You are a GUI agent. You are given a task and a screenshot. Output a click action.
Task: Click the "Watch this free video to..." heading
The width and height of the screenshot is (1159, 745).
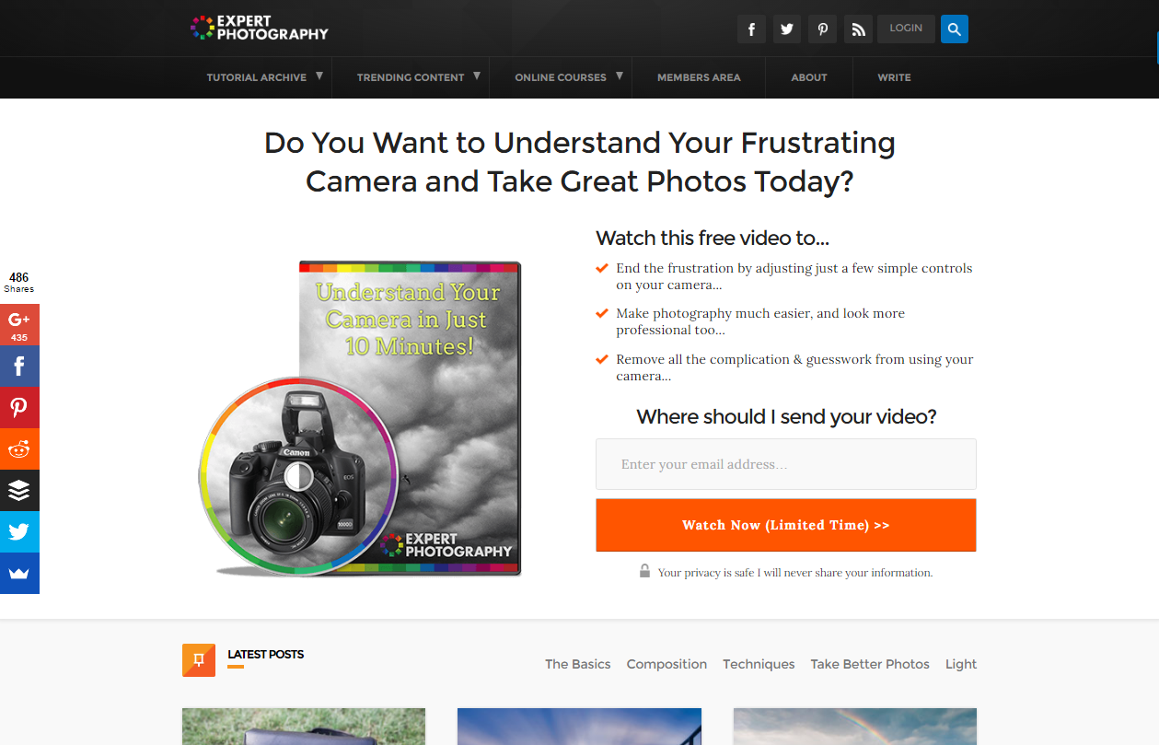pyautogui.click(x=713, y=238)
